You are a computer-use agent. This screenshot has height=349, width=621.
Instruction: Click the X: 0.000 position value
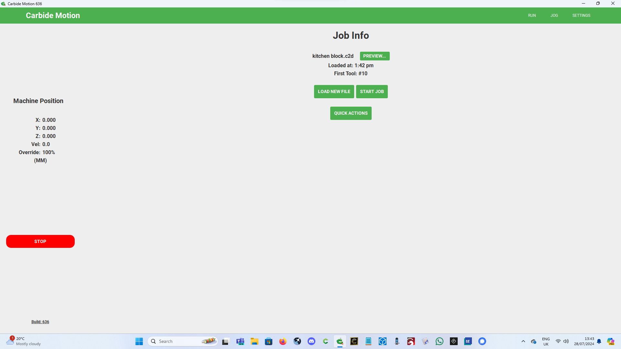click(x=46, y=120)
